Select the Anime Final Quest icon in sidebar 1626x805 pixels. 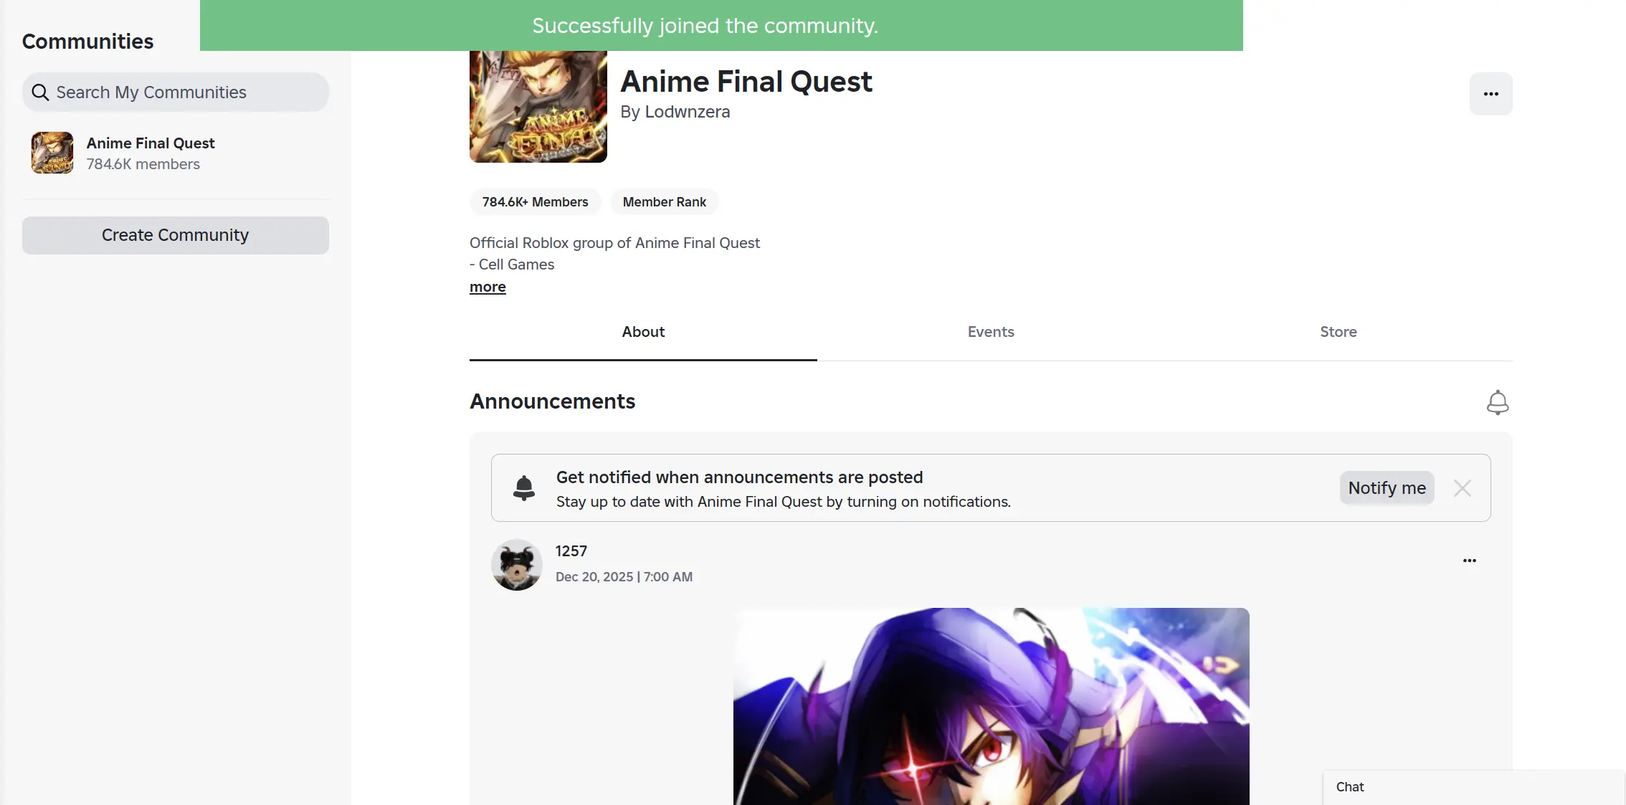coord(51,153)
